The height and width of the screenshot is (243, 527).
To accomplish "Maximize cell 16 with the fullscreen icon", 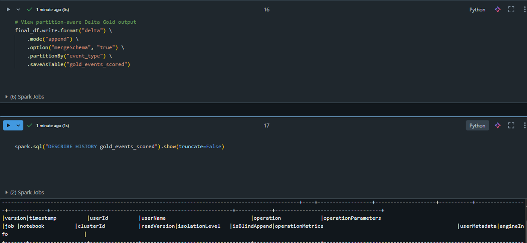I will 511,9.
